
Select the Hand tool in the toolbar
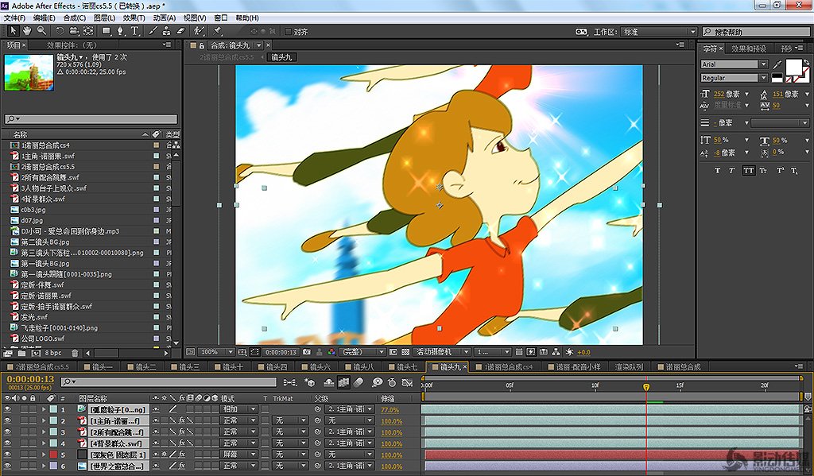tap(27, 31)
